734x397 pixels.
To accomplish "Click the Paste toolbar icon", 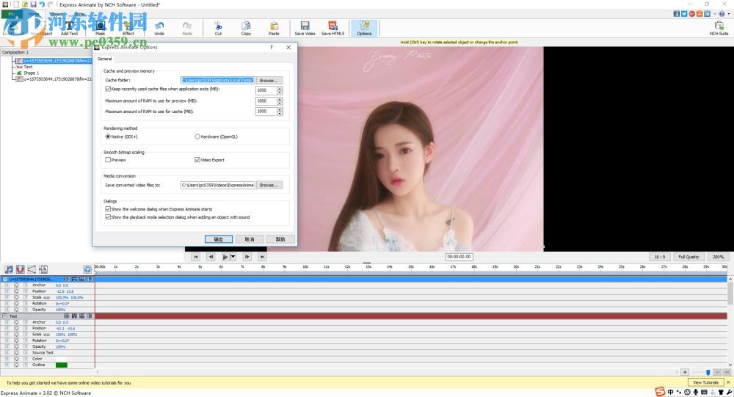I will tap(274, 28).
